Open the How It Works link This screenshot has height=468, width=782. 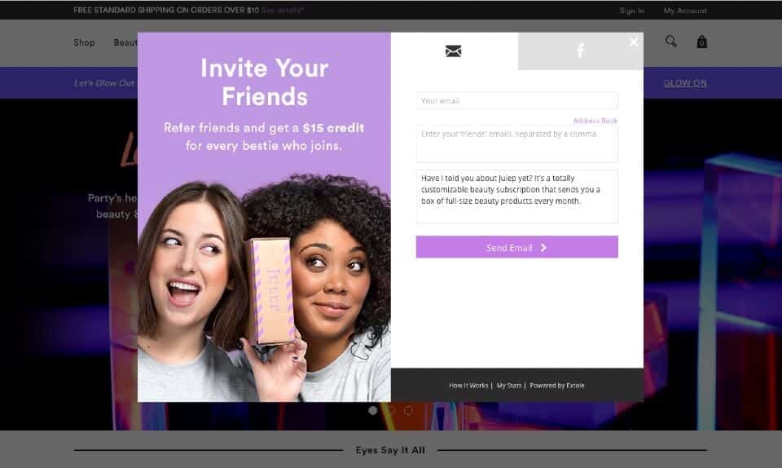[x=468, y=386]
